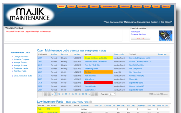This screenshot has width=181, height=113.
Task: Open Fire Extinguisher schedule link
Action: pos(136,69)
